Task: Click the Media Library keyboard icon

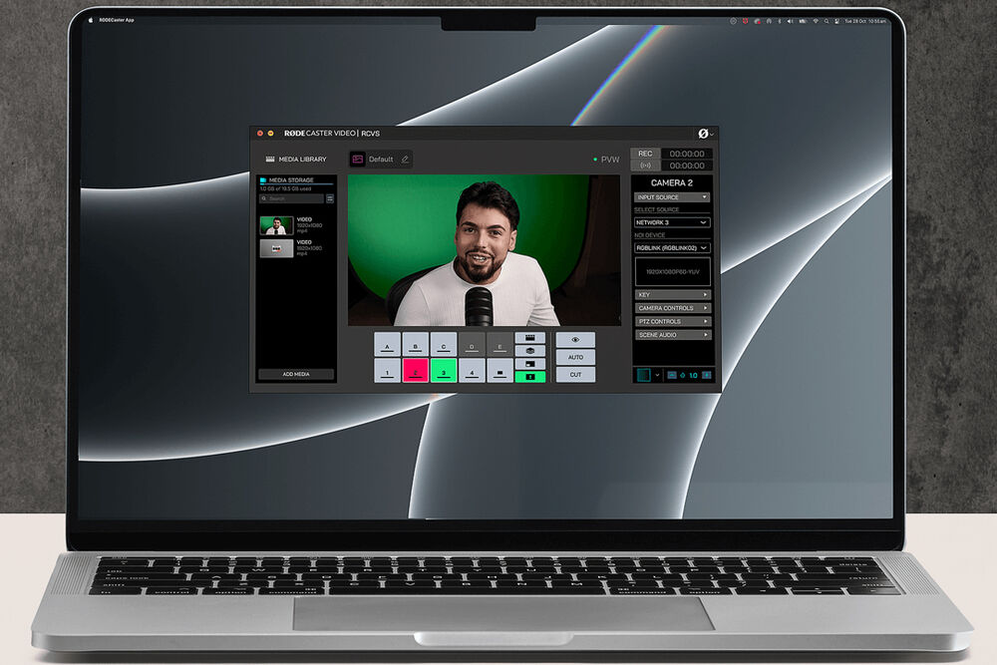Action: 269,160
